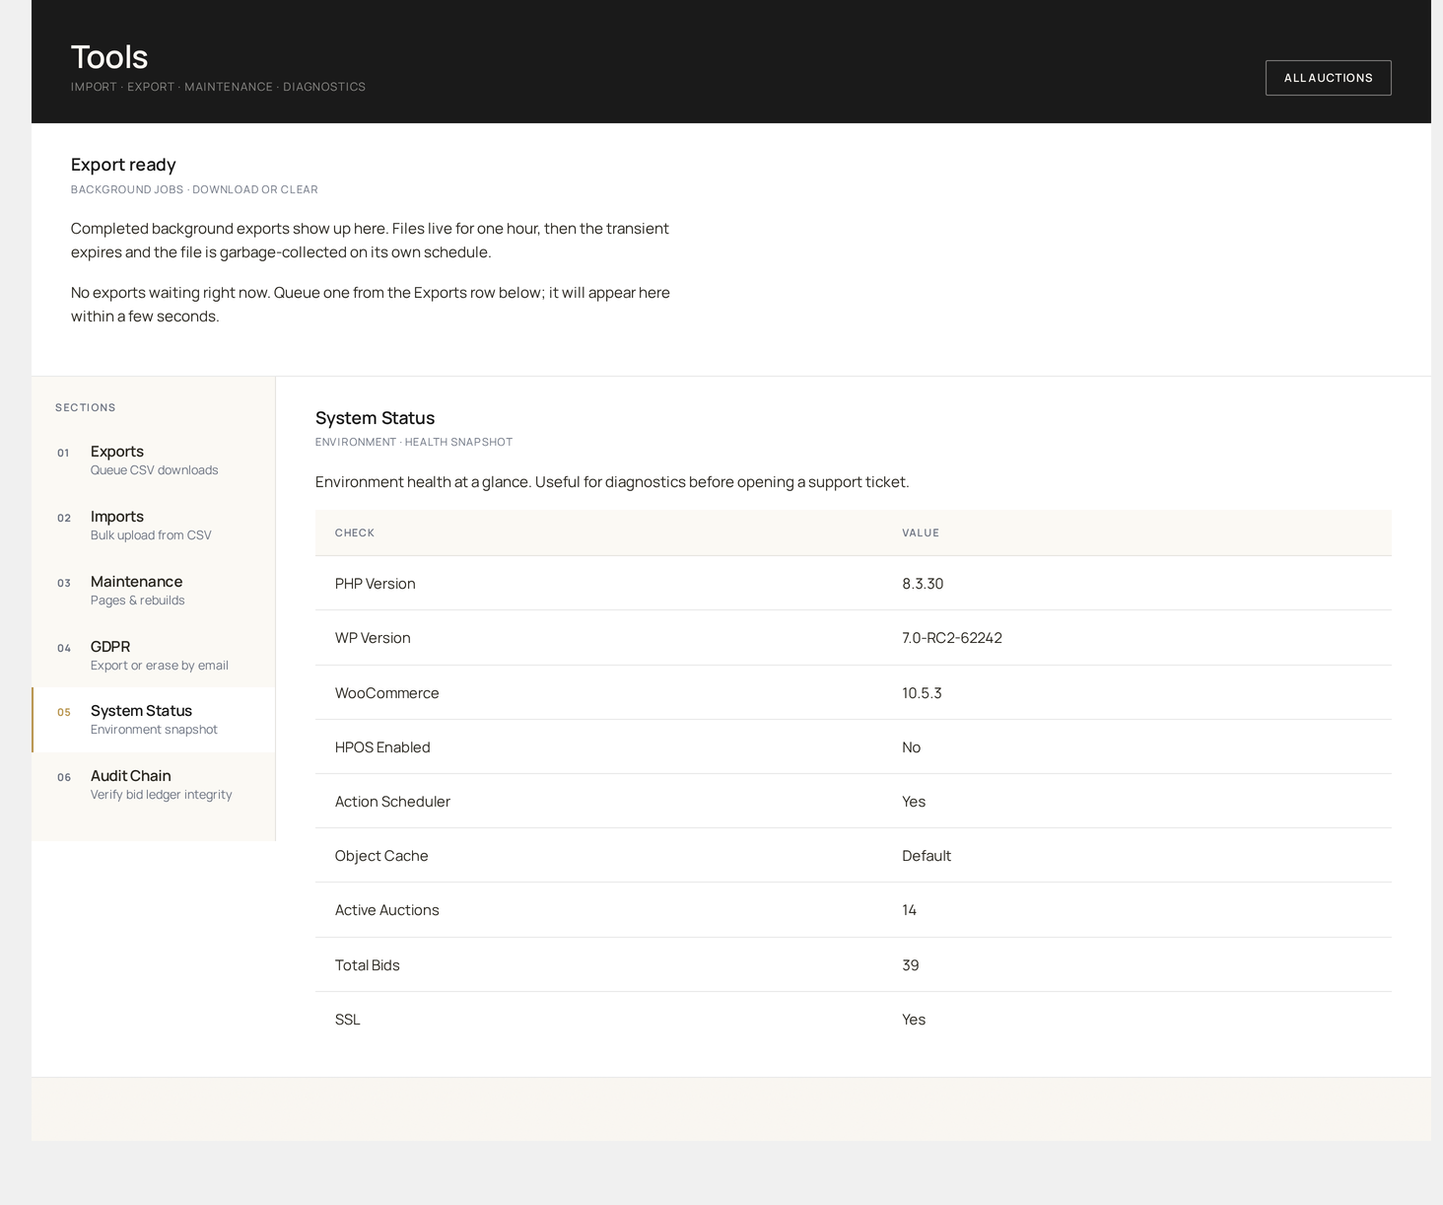The width and height of the screenshot is (1443, 1205).
Task: Select the Object Cache row label
Action: 381,856
